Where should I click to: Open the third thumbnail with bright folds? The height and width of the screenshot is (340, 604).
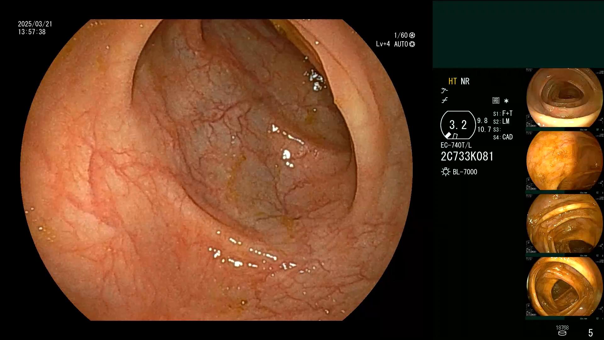pyautogui.click(x=565, y=224)
